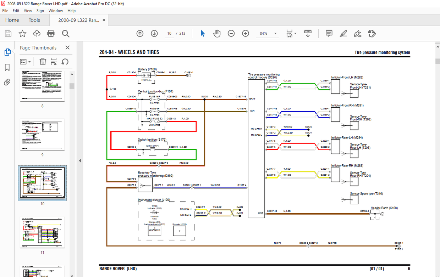This screenshot has height=277, width=440.
Task: Click the Go to next page arrow
Action: pos(154,33)
